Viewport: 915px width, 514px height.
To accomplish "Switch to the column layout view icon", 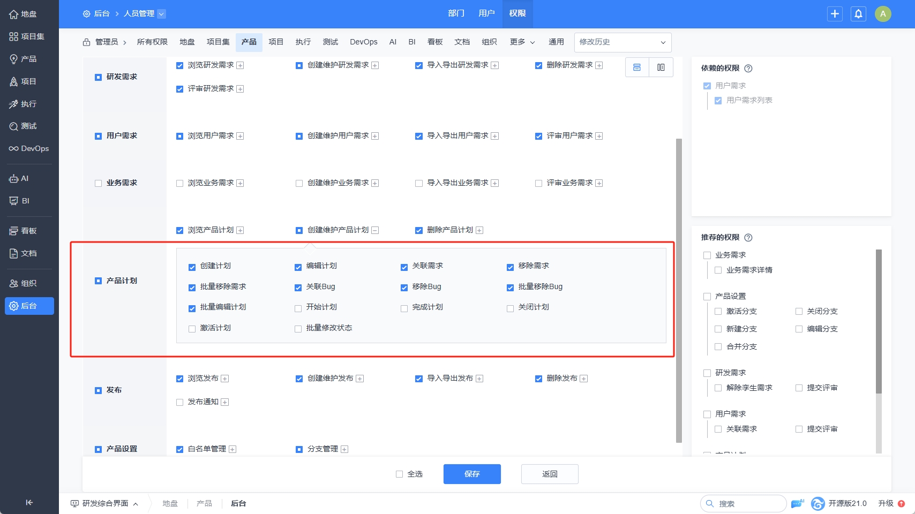I will 661,67.
